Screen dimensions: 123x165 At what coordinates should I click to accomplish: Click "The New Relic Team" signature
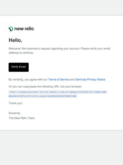pyautogui.click(x=22, y=118)
